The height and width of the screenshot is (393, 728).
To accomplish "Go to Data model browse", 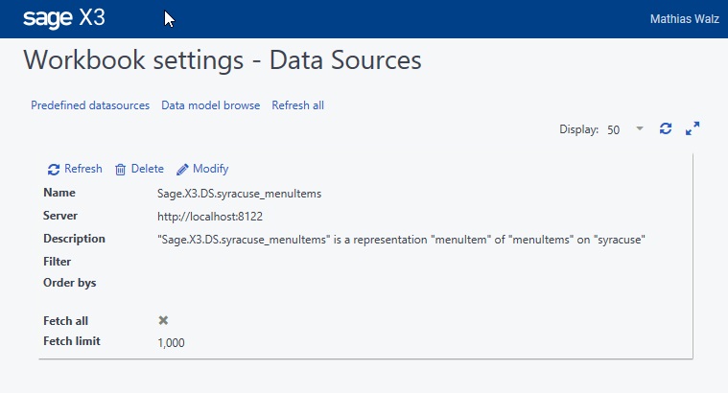I will pos(210,105).
